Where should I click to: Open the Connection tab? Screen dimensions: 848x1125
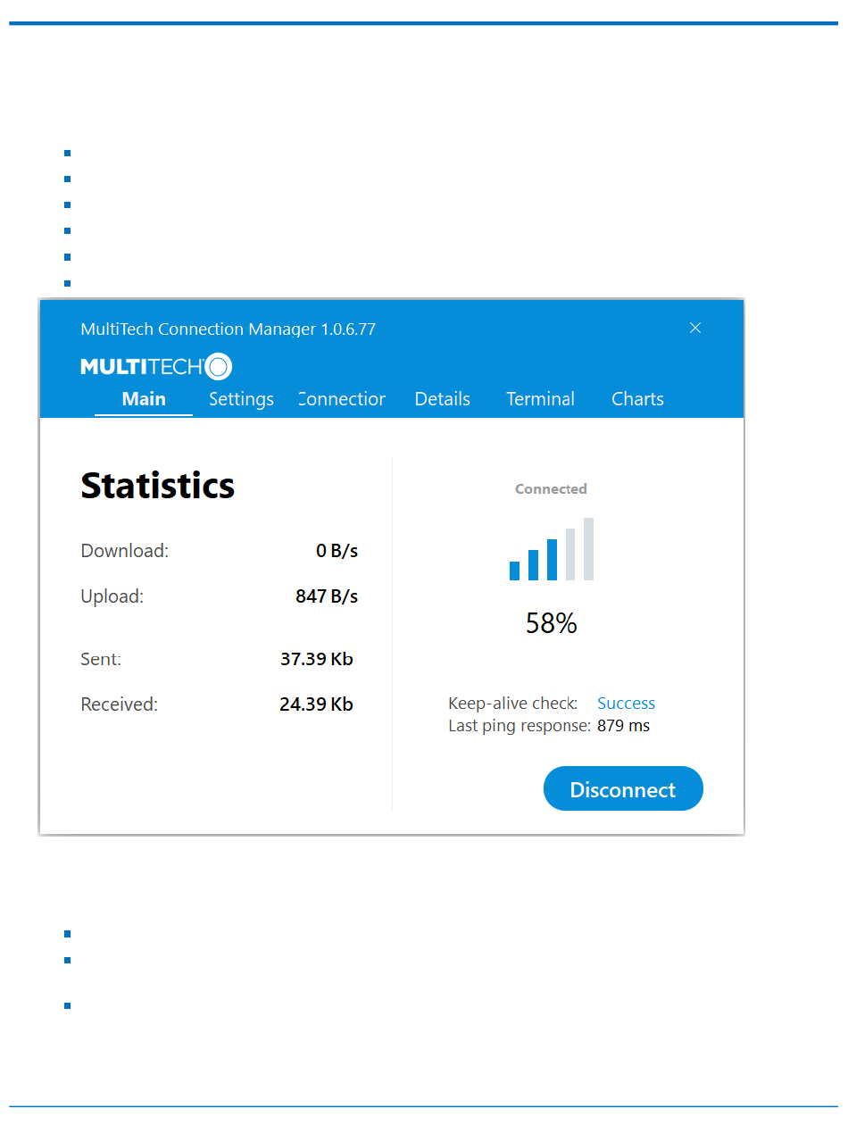(x=342, y=399)
